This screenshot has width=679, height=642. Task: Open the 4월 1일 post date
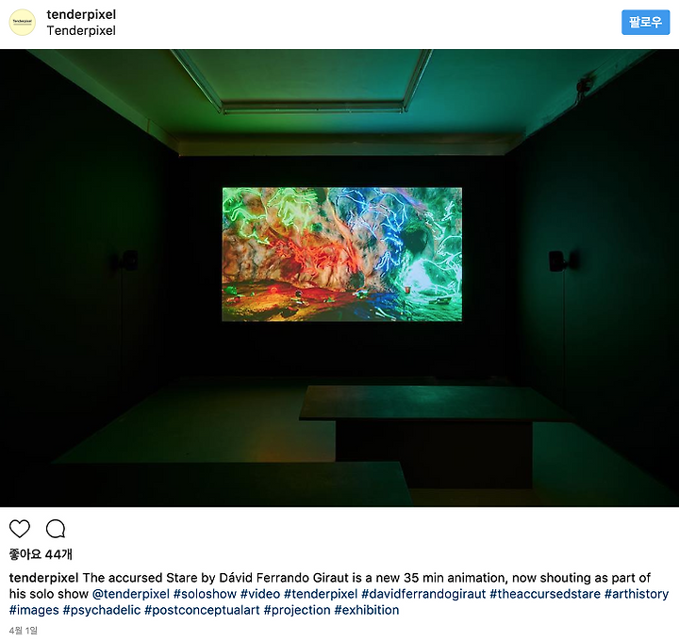[24, 631]
